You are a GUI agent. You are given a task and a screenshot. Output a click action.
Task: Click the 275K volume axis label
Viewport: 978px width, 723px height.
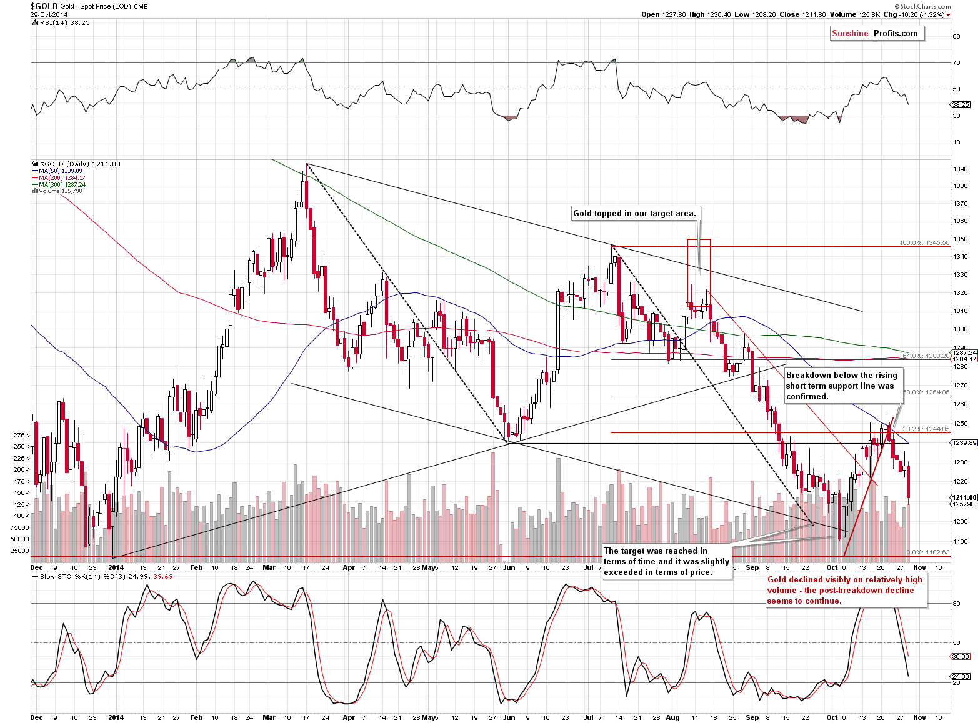(21, 435)
